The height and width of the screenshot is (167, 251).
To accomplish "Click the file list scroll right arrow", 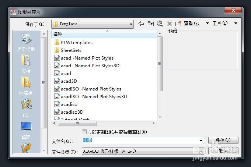I will pyautogui.click(x=154, y=123).
